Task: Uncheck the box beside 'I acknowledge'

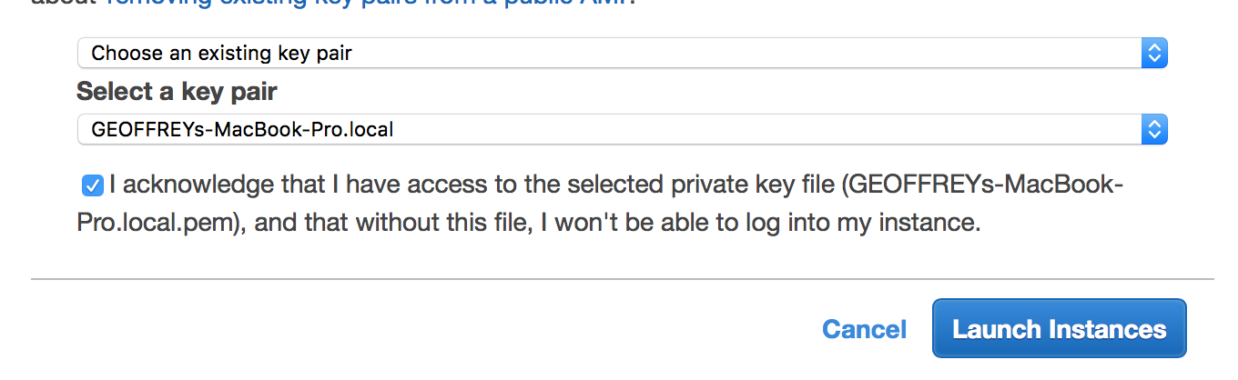Action: coord(92,186)
